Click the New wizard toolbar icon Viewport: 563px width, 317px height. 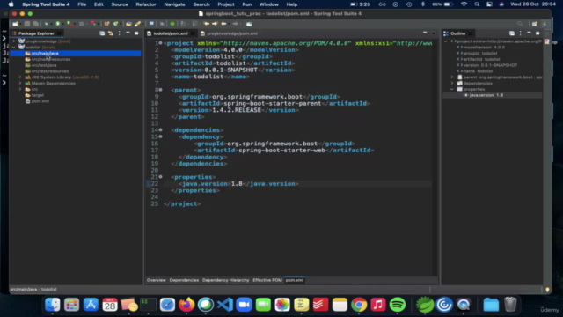[15, 24]
